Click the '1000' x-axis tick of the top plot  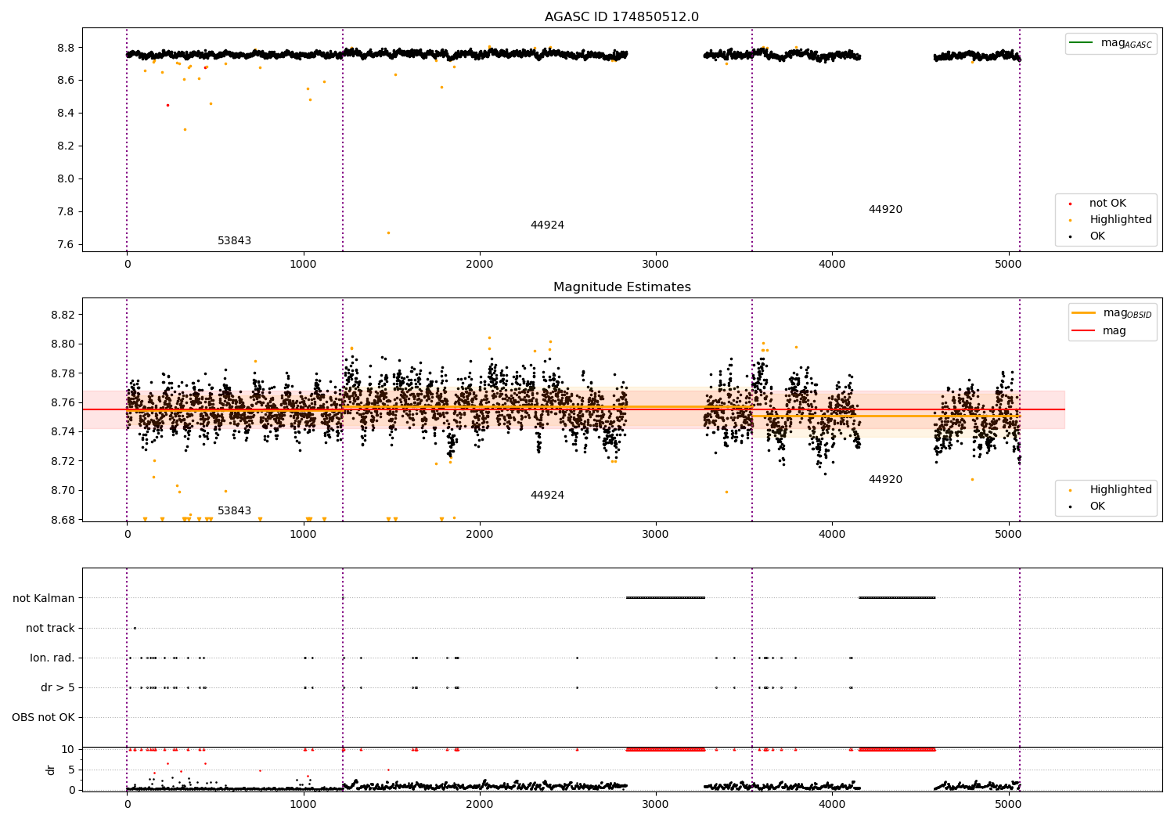click(304, 264)
